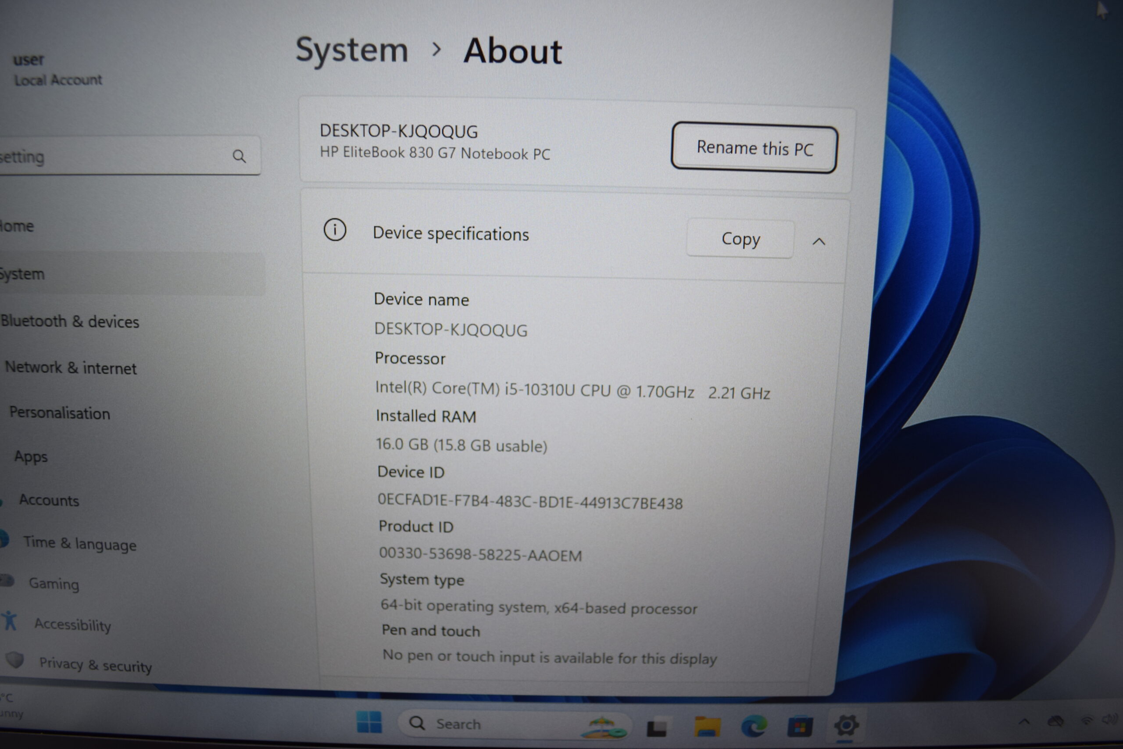
Task: Open Network & internet settings
Action: coord(71,368)
